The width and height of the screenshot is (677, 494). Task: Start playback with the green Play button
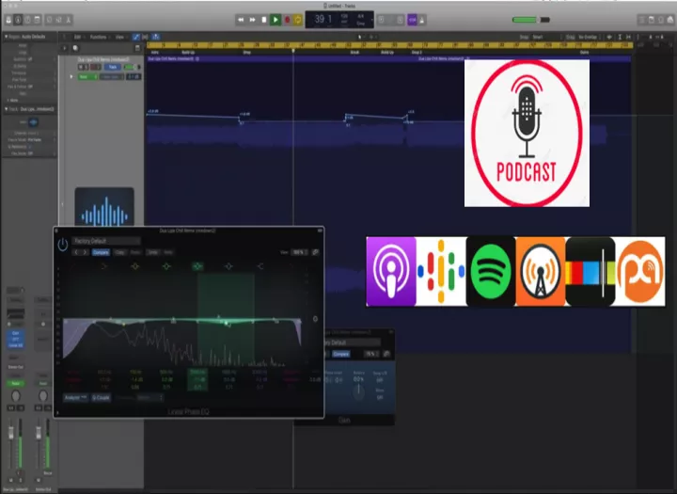276,20
